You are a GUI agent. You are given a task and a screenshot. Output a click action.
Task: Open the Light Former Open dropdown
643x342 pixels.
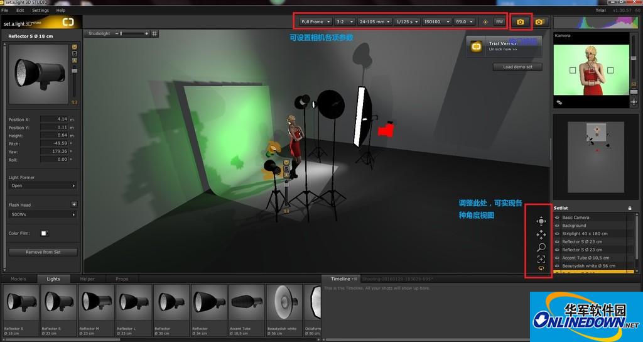[43, 185]
